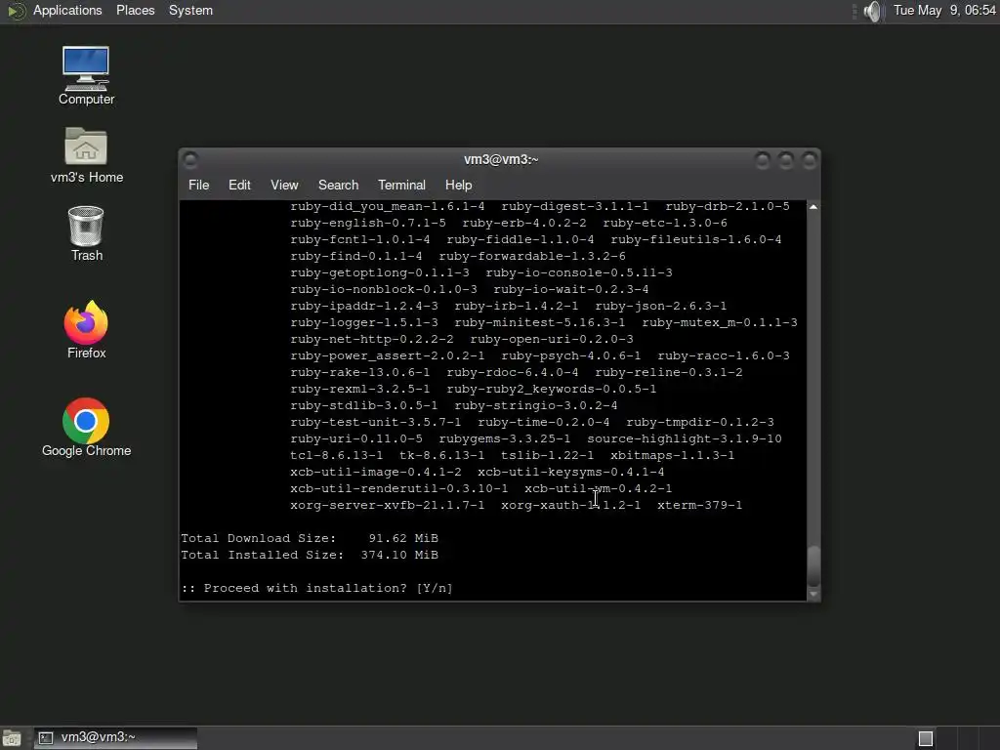Screen dimensions: 1000x750
Task: Click the text 'ruby-open-uri-0.2.0-3'
Action: pyautogui.click(x=552, y=339)
